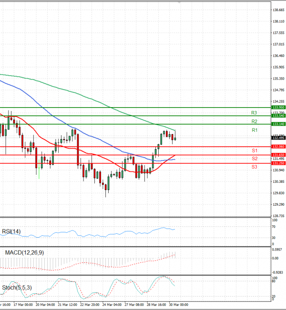
Task: Click the 129.290 price axis value
Action: point(278,204)
